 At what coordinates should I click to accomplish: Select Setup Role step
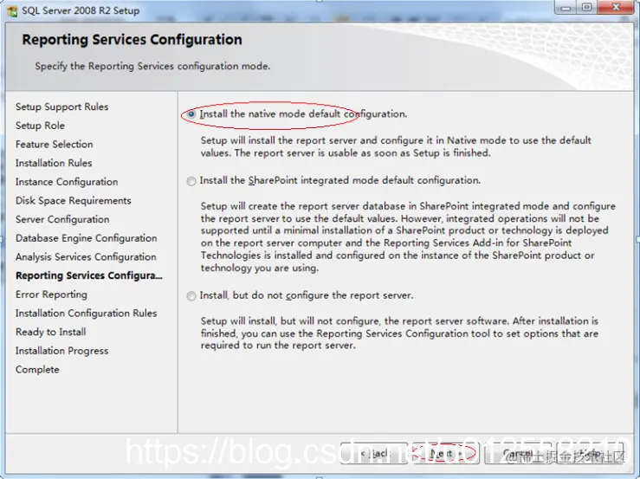coord(40,126)
